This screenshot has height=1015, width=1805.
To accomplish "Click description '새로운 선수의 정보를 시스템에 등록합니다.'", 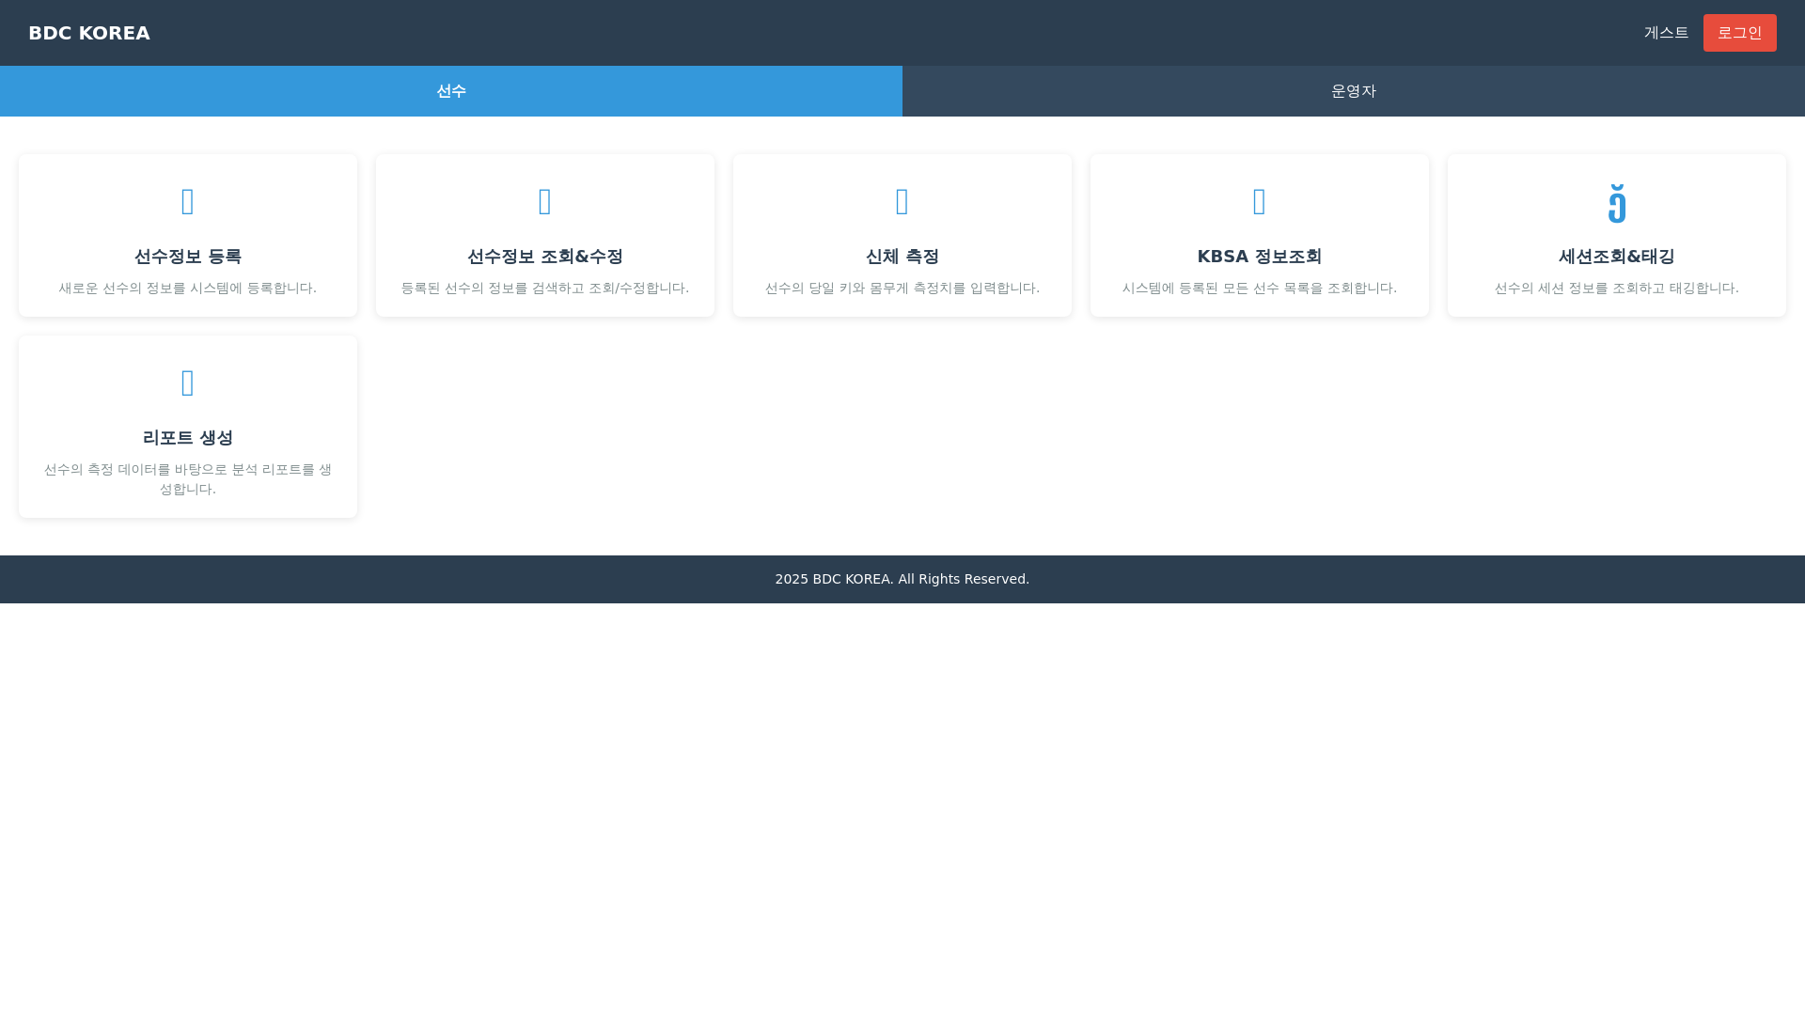I will 188,288.
